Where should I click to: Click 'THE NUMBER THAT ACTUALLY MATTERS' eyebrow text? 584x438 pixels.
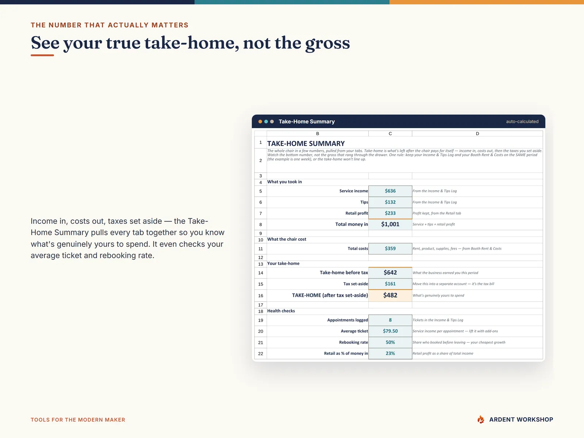click(109, 25)
